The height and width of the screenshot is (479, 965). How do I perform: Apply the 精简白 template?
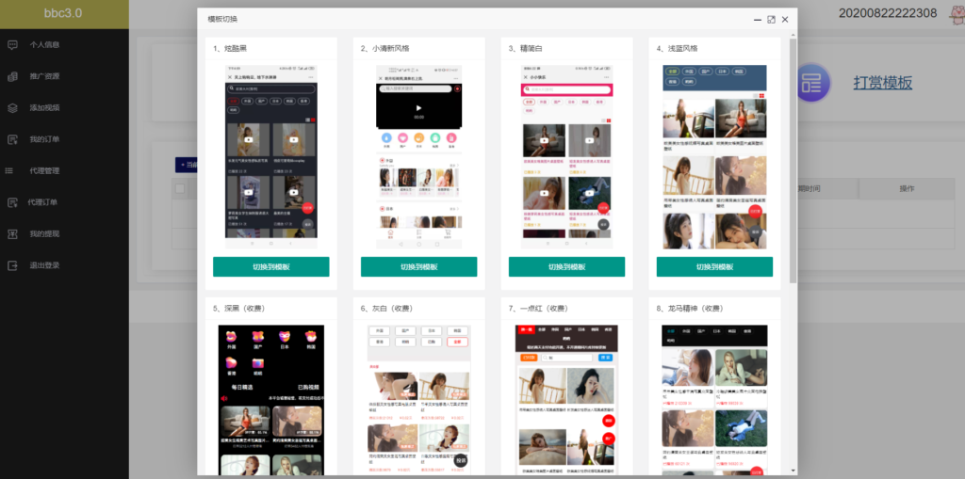click(566, 266)
